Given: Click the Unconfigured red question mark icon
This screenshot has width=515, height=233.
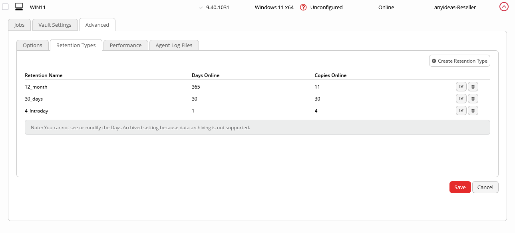Looking at the screenshot, I should pos(303,7).
